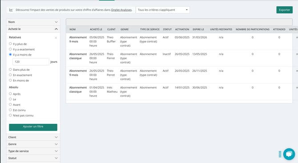
Task: Choose the 'Dans plus de' radio
Action: (x=10, y=69)
